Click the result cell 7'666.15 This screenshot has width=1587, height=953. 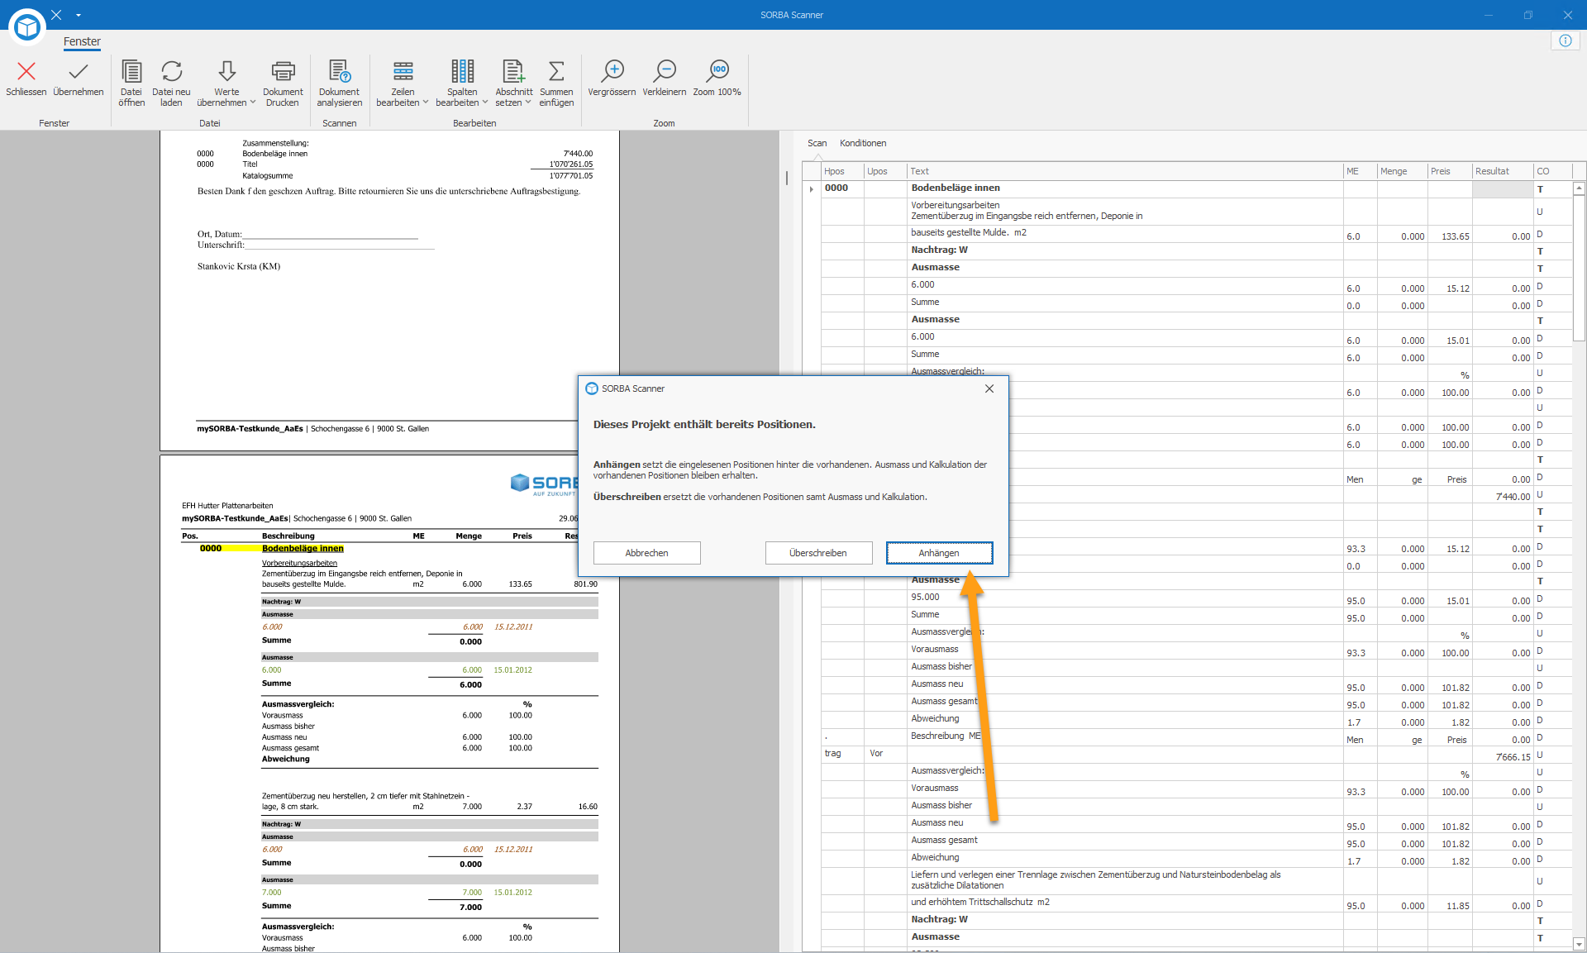1503,756
